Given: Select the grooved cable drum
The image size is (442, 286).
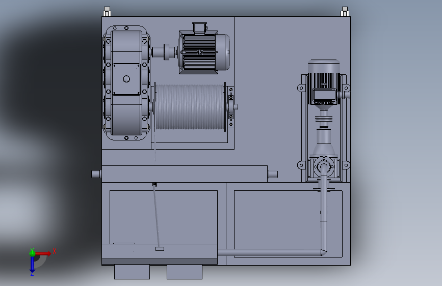Looking at the screenshot, I should click(190, 107).
